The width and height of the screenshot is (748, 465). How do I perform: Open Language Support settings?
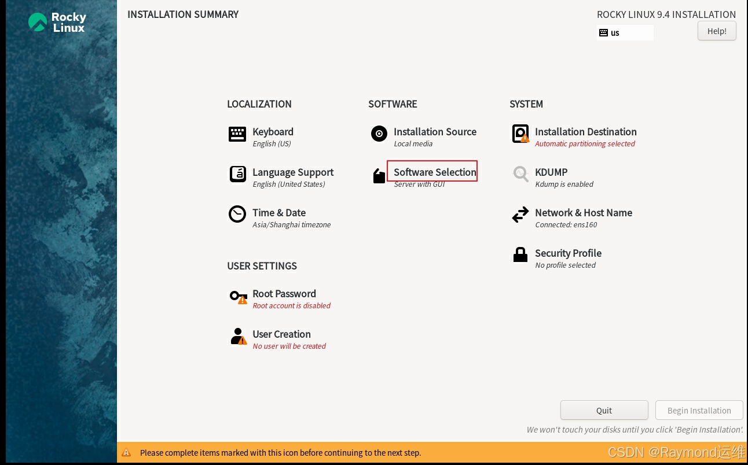coord(293,172)
